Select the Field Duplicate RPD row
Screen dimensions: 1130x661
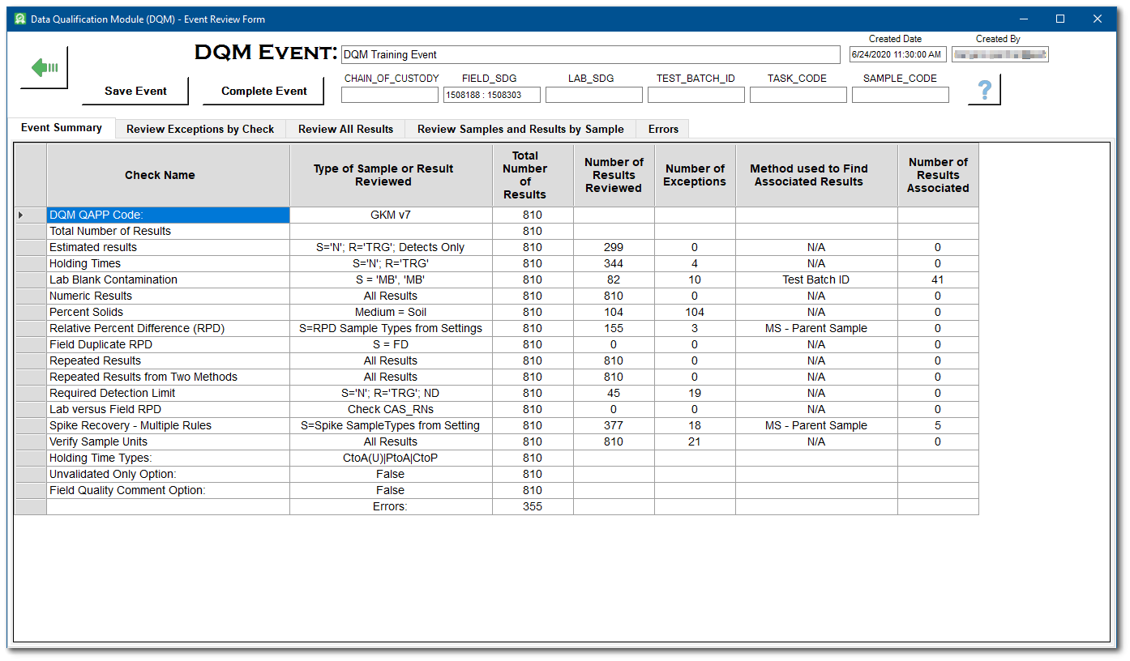click(x=496, y=344)
